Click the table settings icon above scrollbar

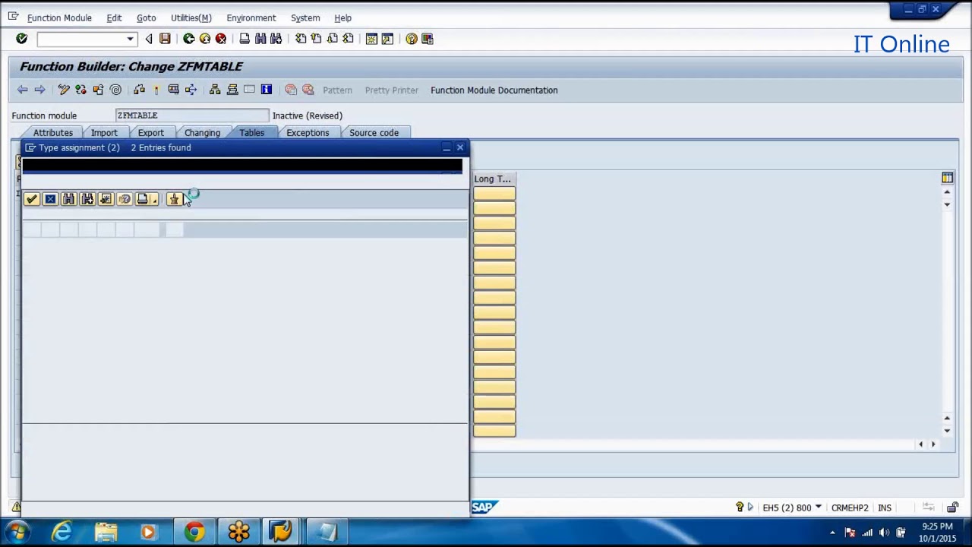coord(947,178)
